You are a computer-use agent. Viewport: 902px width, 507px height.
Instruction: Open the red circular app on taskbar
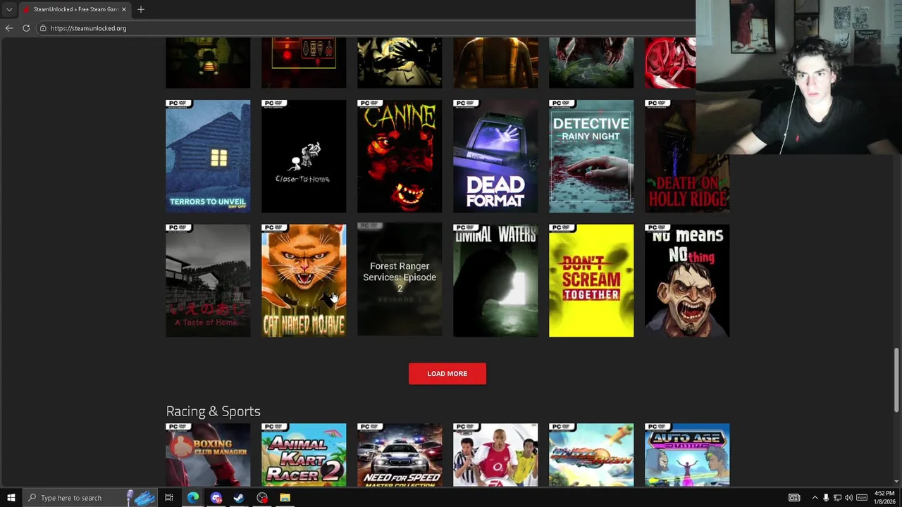262,498
